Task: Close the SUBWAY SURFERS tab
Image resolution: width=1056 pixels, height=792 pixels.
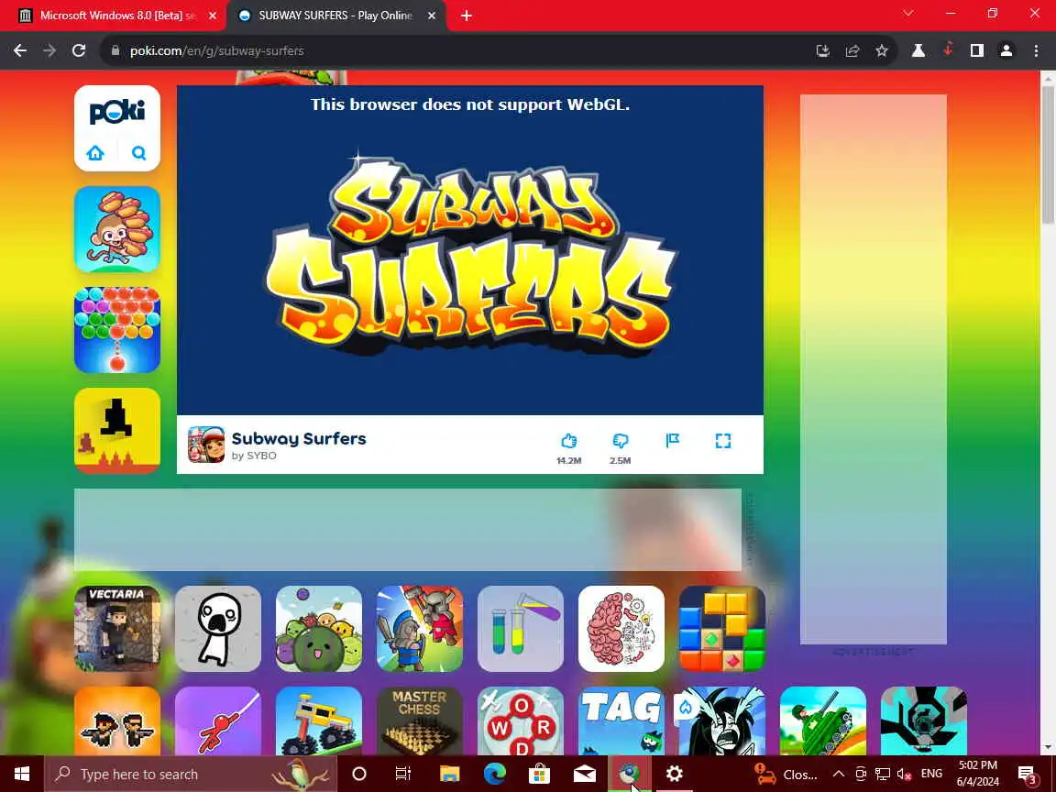Action: pos(432,16)
